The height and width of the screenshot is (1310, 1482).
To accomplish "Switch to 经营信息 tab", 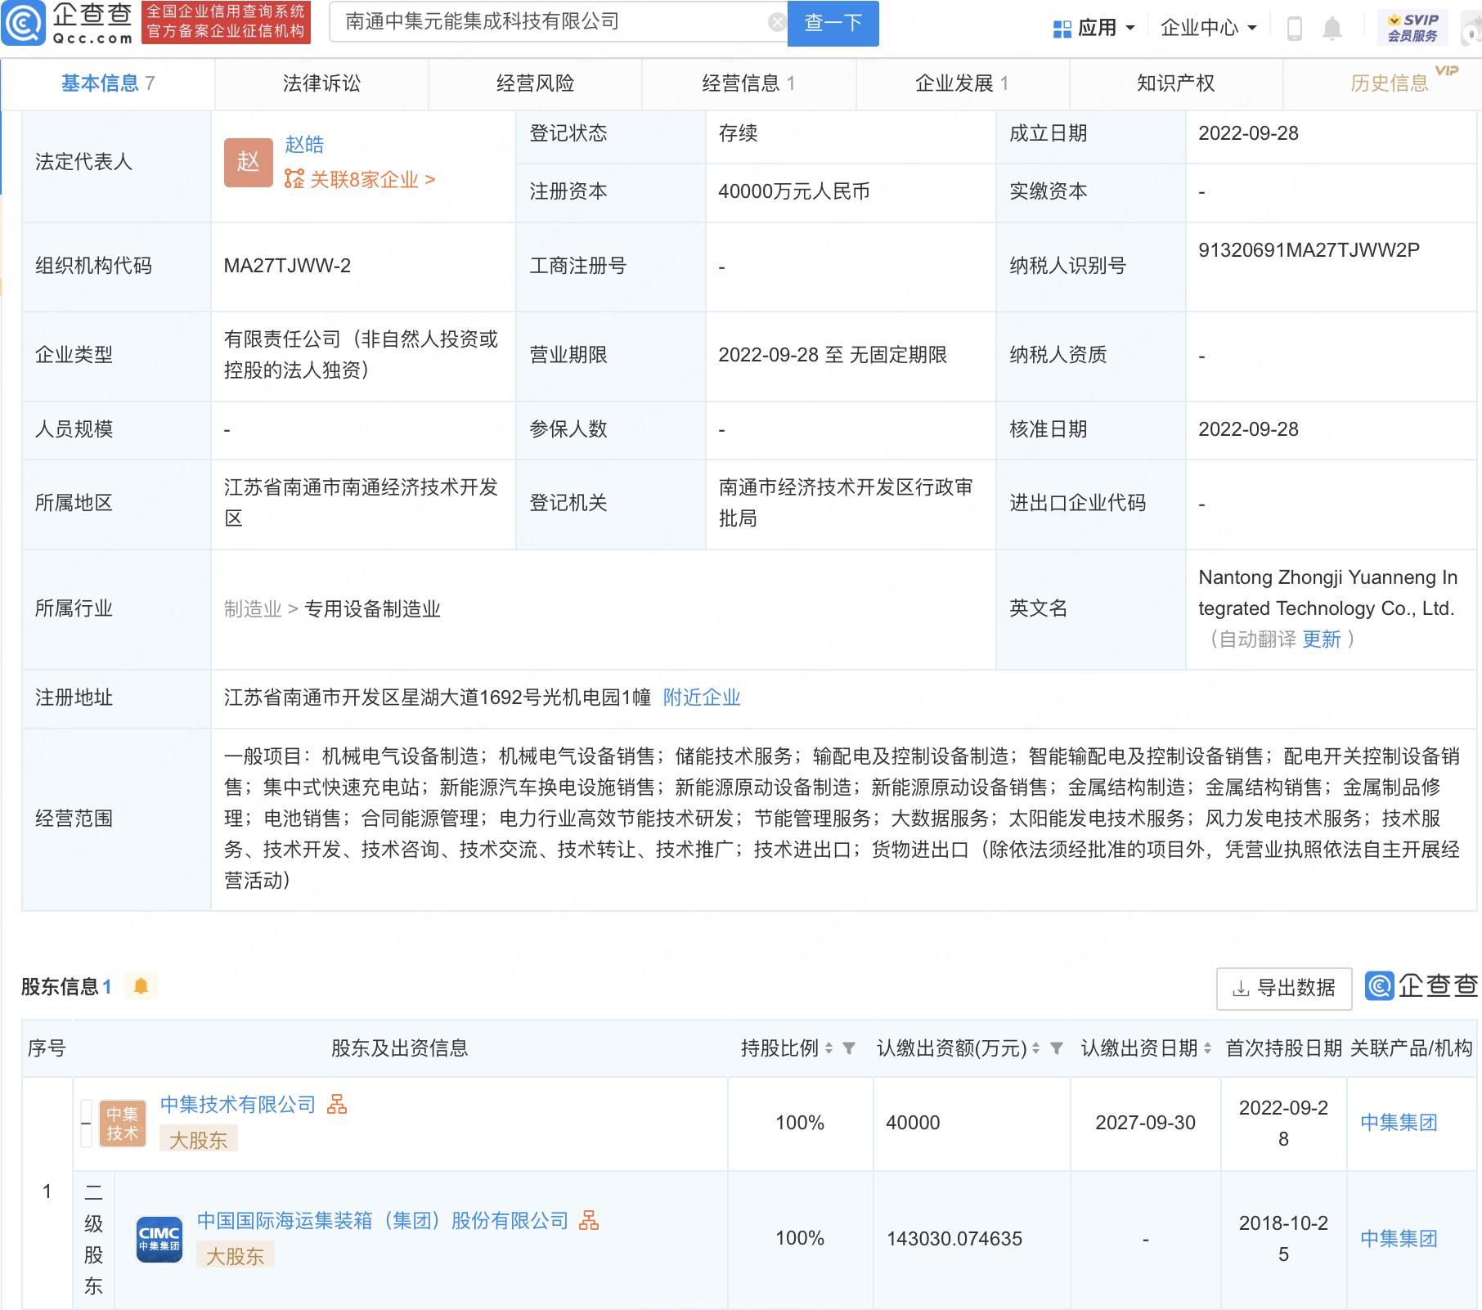I will [748, 83].
